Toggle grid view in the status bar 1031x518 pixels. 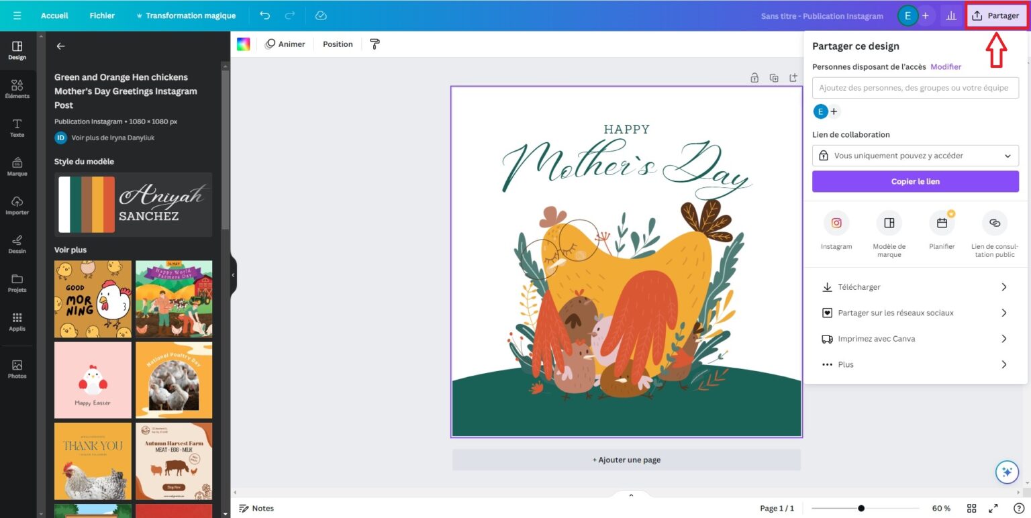(x=971, y=508)
